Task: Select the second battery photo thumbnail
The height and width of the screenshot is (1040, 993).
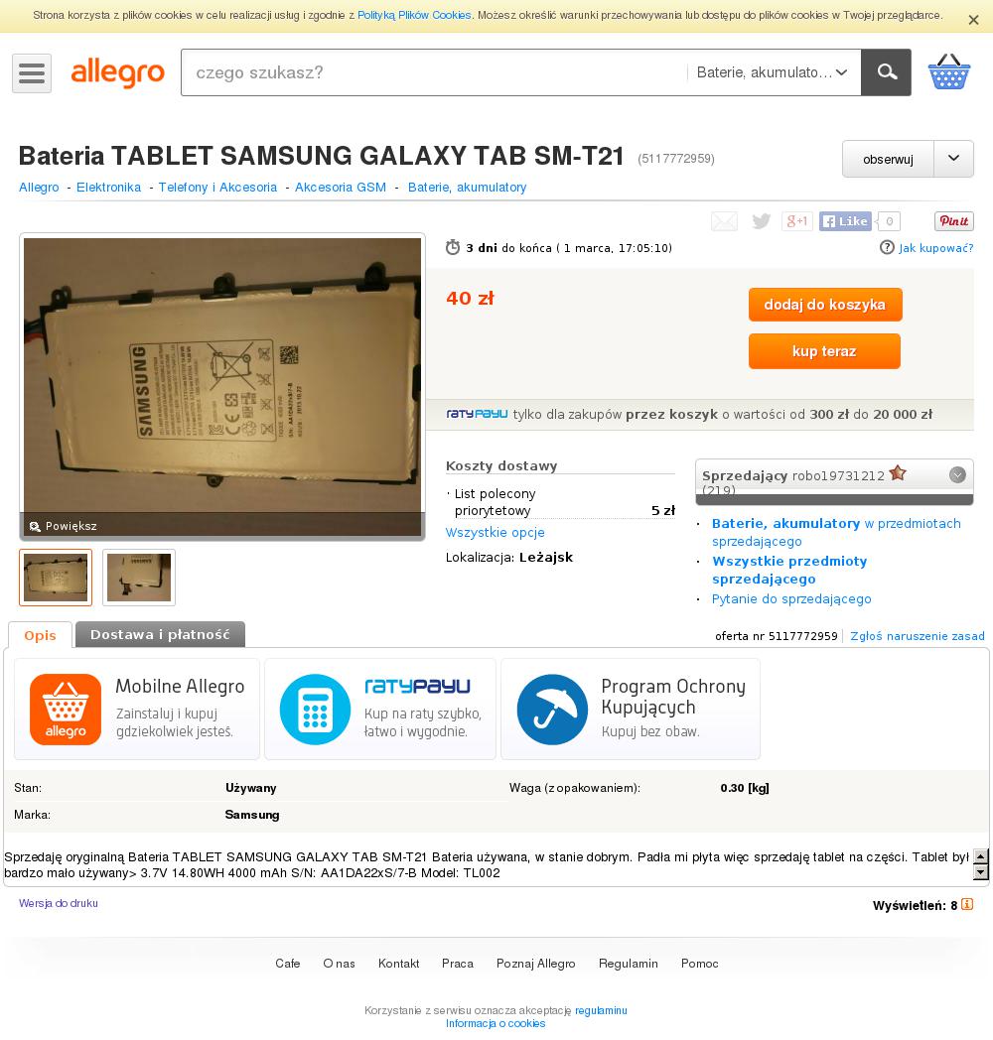Action: pyautogui.click(x=139, y=578)
